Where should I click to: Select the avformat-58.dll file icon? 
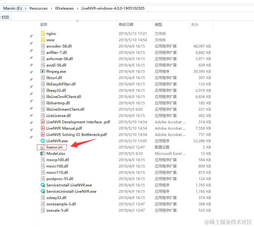(43, 59)
